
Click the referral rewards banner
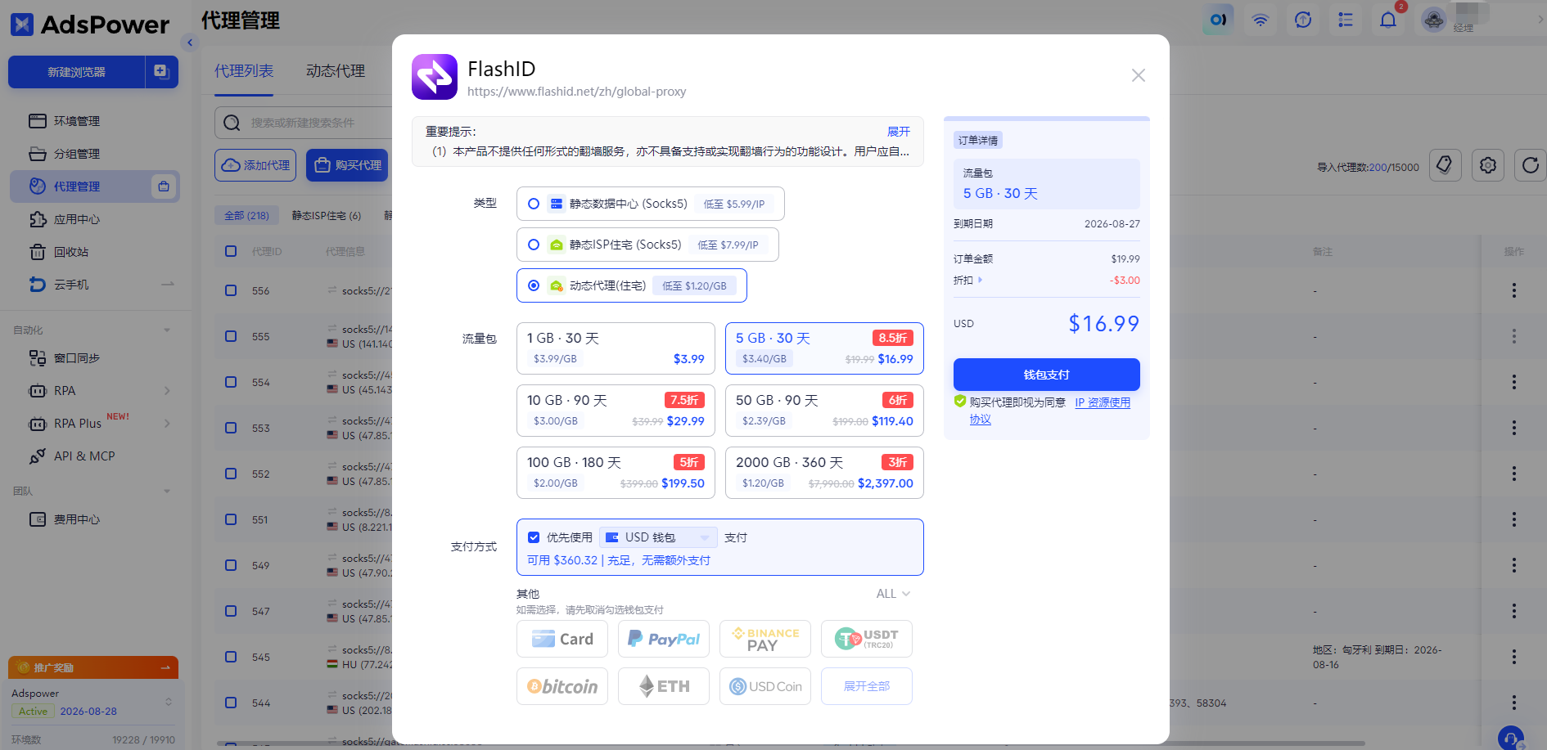[x=93, y=667]
